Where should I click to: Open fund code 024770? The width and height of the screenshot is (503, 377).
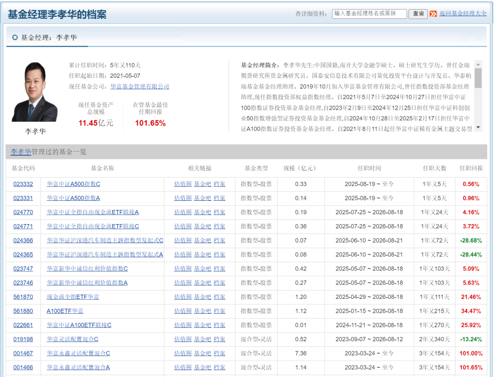tap(23, 212)
